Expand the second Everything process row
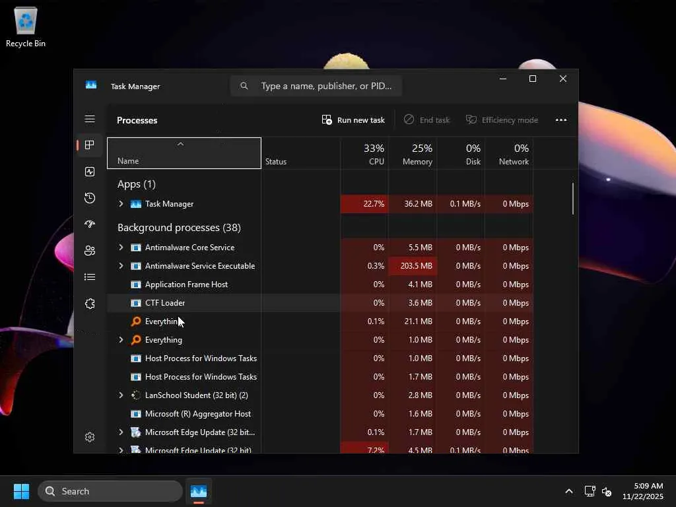The image size is (676, 507). point(121,340)
